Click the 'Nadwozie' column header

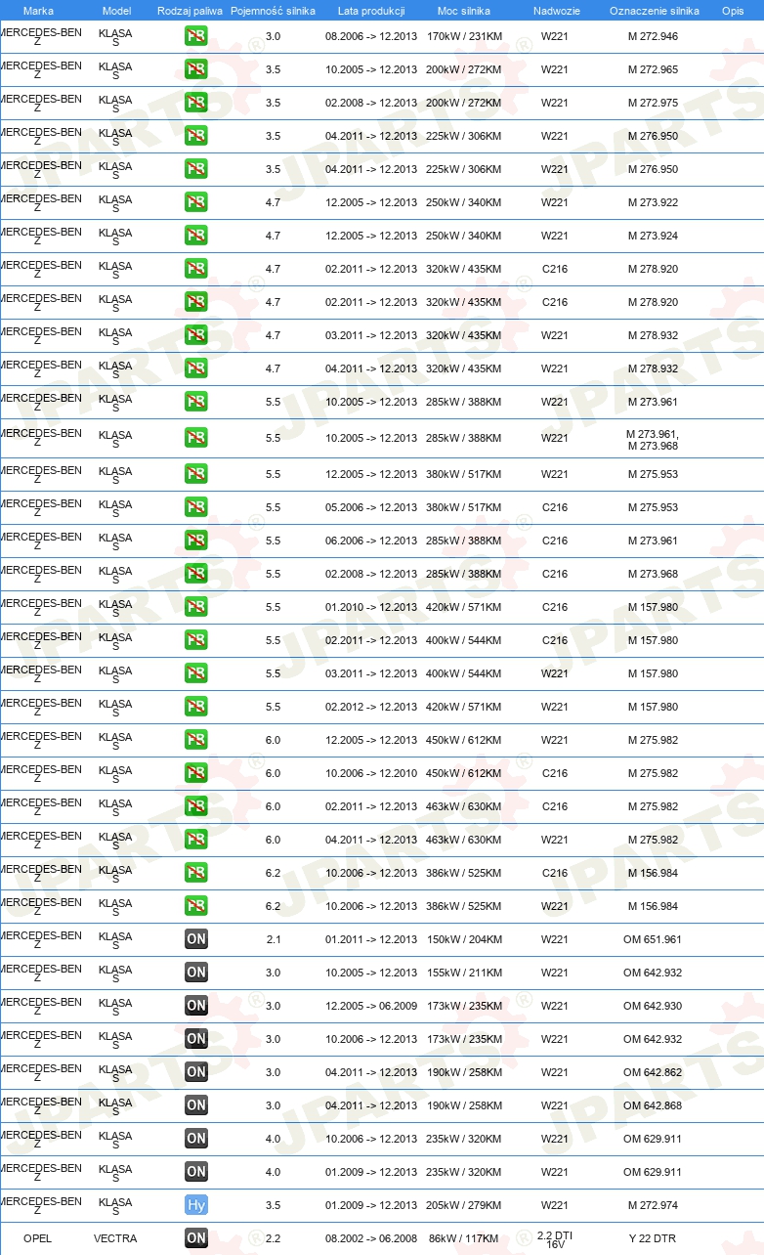555,11
